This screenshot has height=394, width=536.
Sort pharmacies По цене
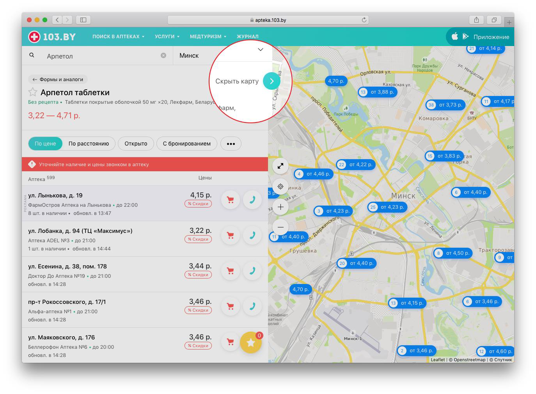pos(45,144)
